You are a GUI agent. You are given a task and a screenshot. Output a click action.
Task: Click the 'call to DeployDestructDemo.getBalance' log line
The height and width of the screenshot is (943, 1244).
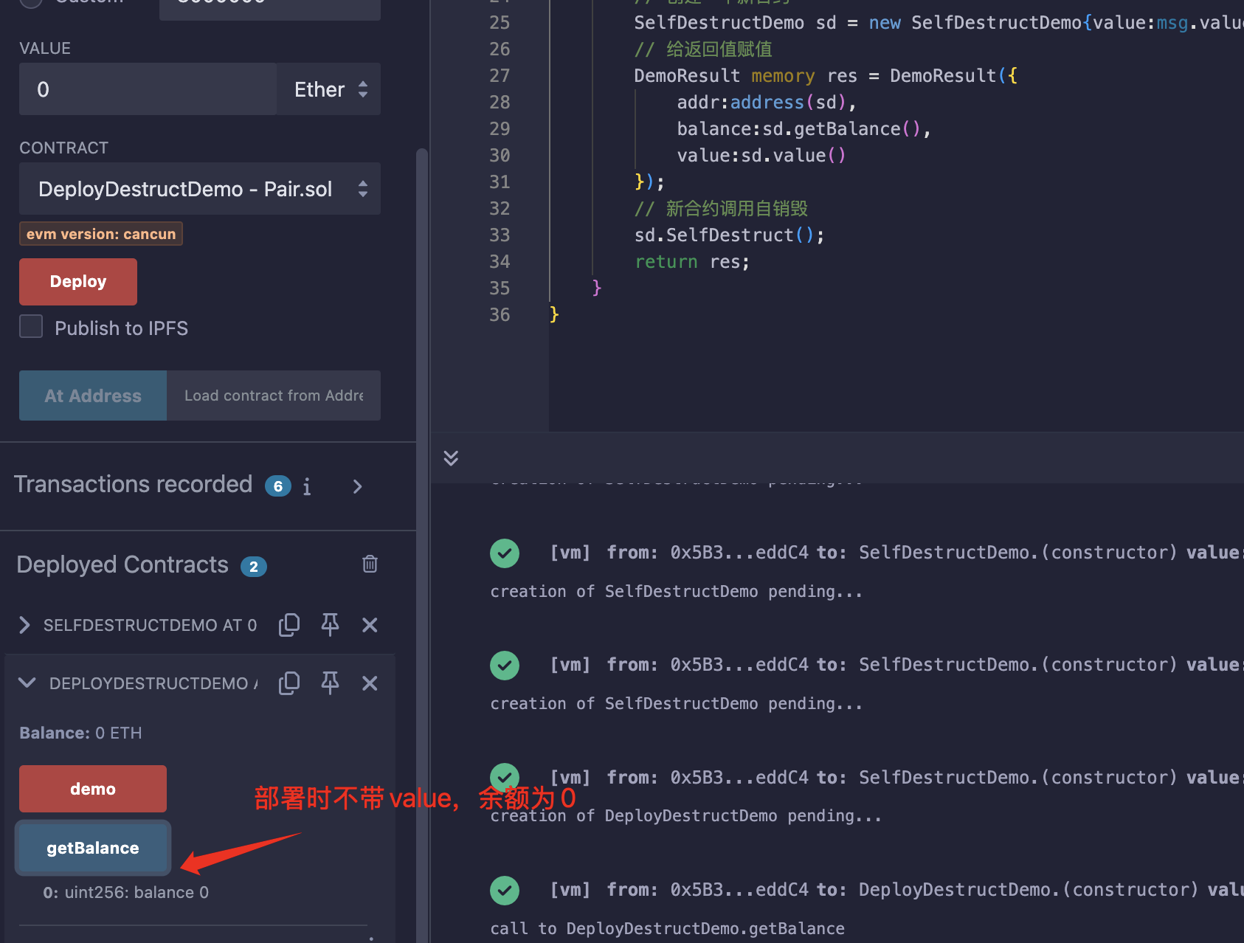coord(667,928)
